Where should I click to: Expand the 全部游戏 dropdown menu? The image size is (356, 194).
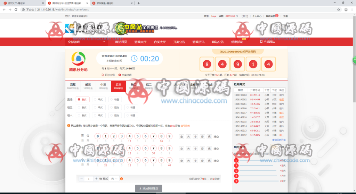[87, 42]
